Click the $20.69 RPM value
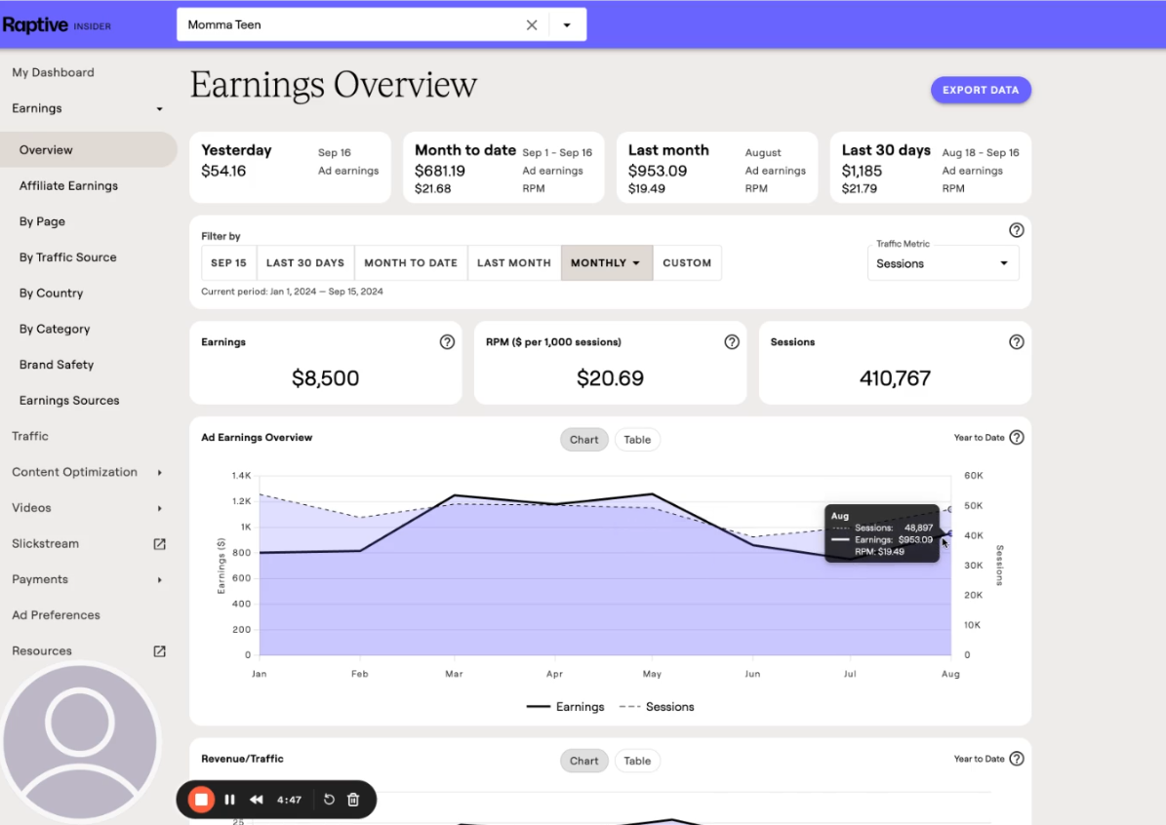This screenshot has height=825, width=1166. coord(611,378)
